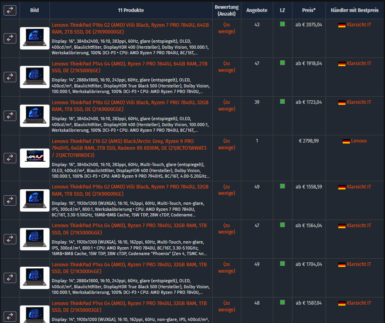385x323 pixels.
Task: Click '(zu wenige)' rating of 21K90000GE row
Action: coord(227,28)
